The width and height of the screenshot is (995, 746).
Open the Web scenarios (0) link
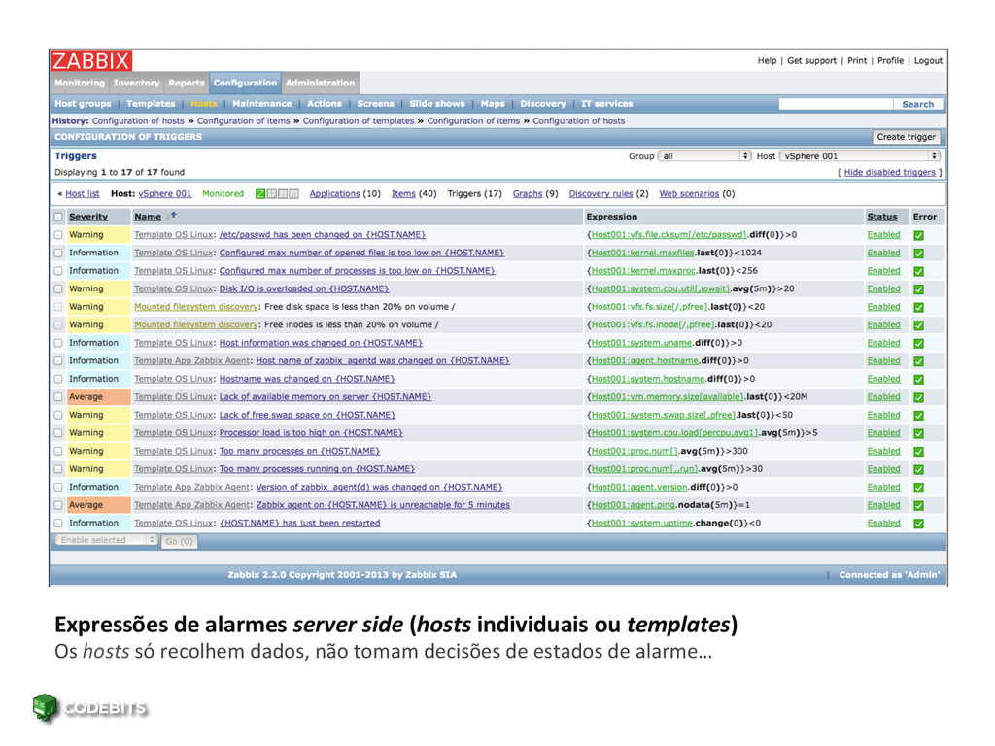689,194
